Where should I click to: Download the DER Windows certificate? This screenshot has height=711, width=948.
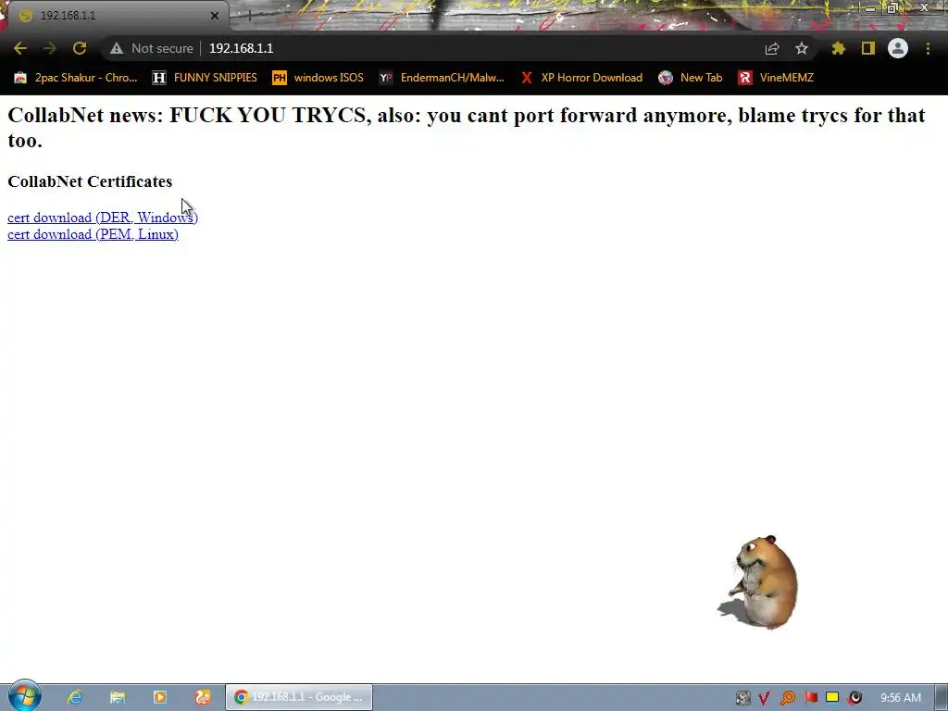pyautogui.click(x=103, y=218)
